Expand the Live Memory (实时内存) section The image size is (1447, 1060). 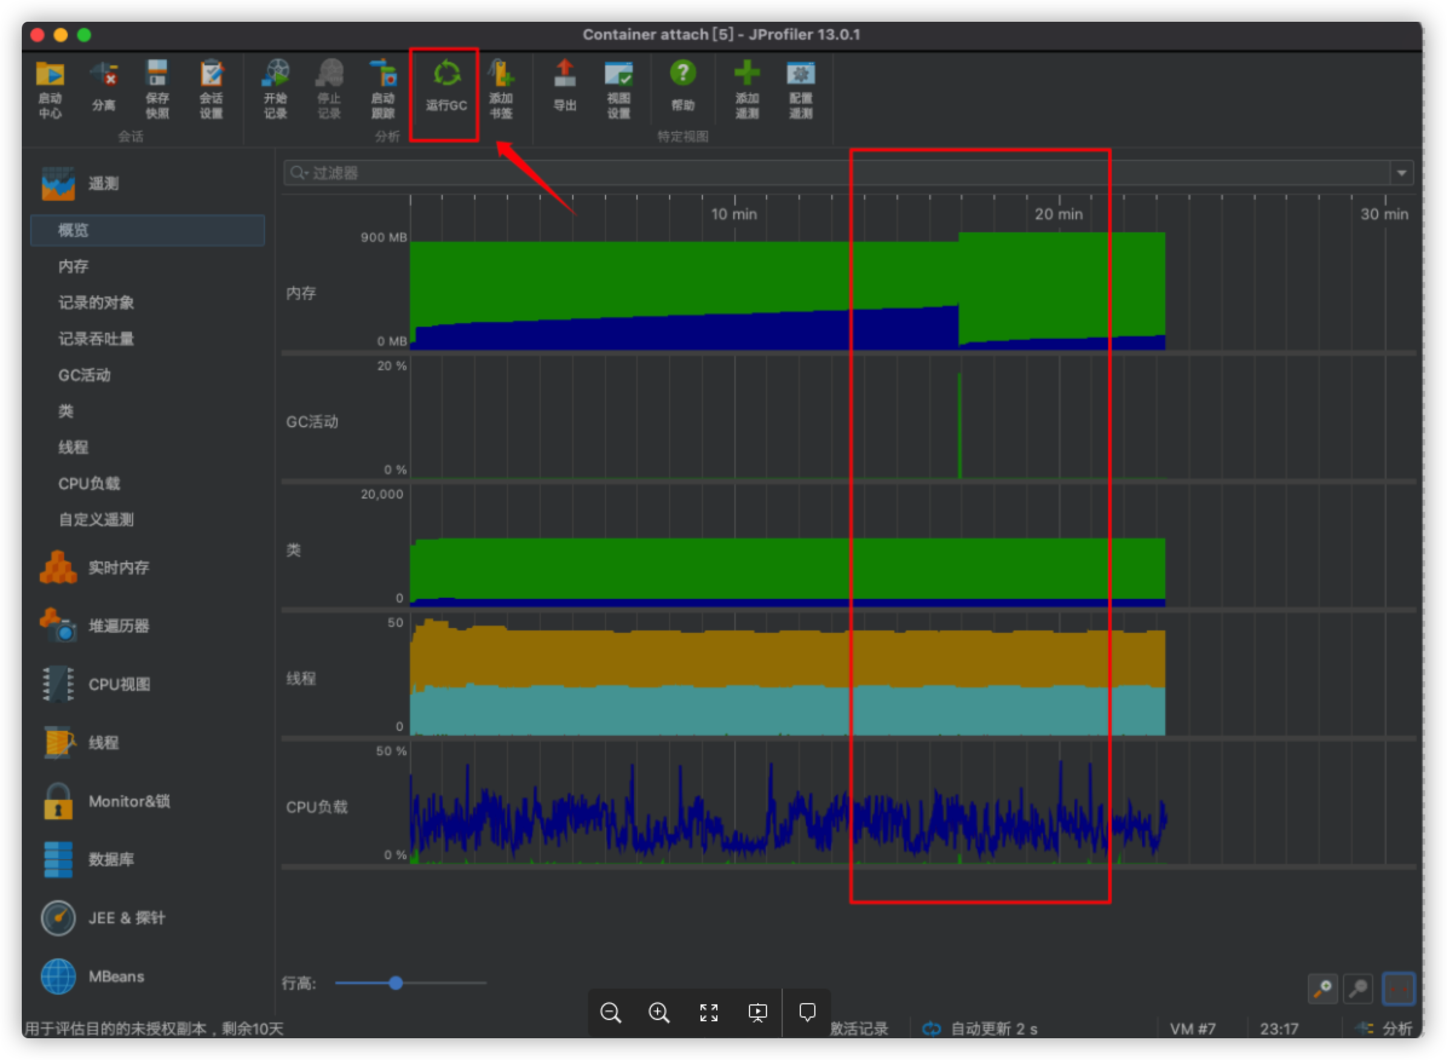(x=119, y=568)
